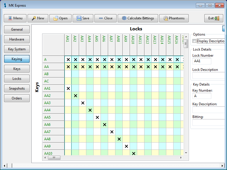
Task: Switch to the General section
Action: click(17, 29)
